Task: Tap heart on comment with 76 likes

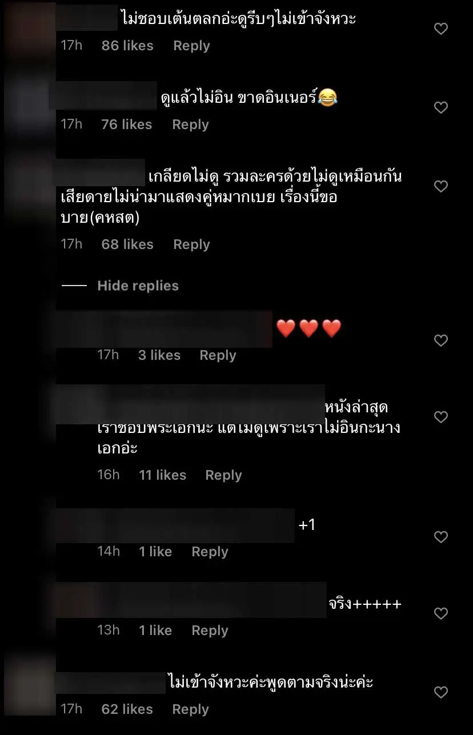Action: point(441,107)
